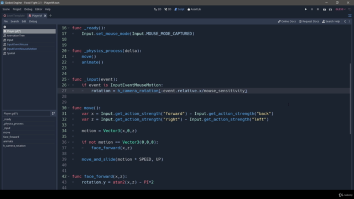Play the project
The width and height of the screenshot is (354, 199).
(306, 9)
